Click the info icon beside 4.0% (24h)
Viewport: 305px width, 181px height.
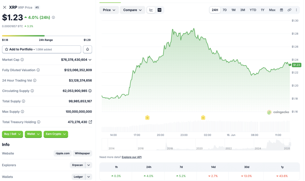coord(53,18)
